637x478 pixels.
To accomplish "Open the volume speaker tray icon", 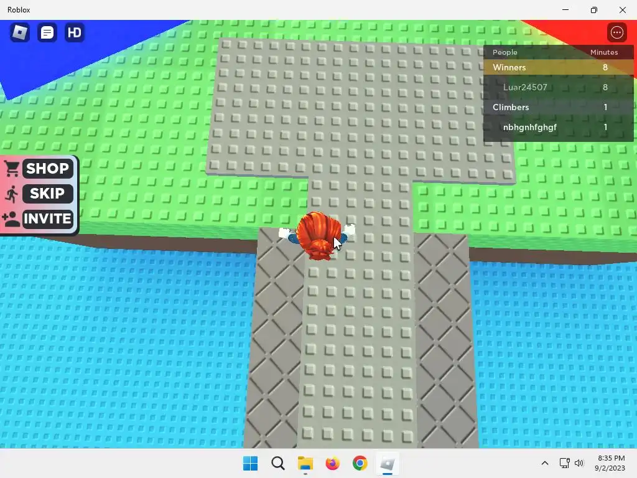I will pos(579,463).
